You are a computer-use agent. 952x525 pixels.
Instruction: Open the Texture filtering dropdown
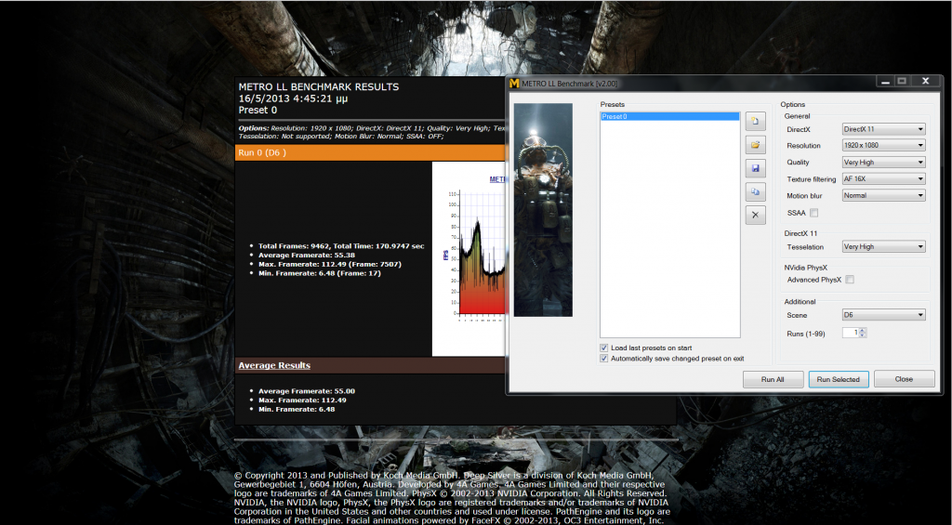[882, 179]
